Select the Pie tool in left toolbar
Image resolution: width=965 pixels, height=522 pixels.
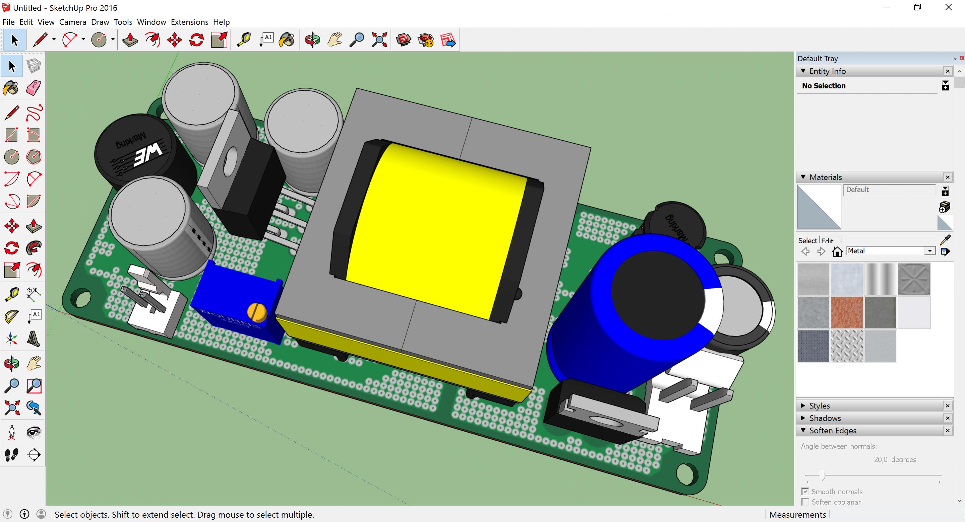click(34, 201)
